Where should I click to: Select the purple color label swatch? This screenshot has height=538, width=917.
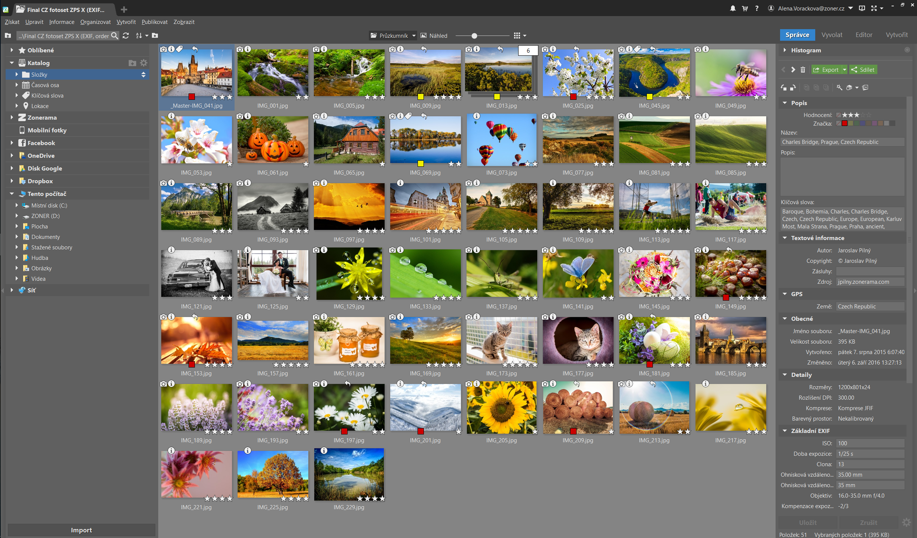874,123
